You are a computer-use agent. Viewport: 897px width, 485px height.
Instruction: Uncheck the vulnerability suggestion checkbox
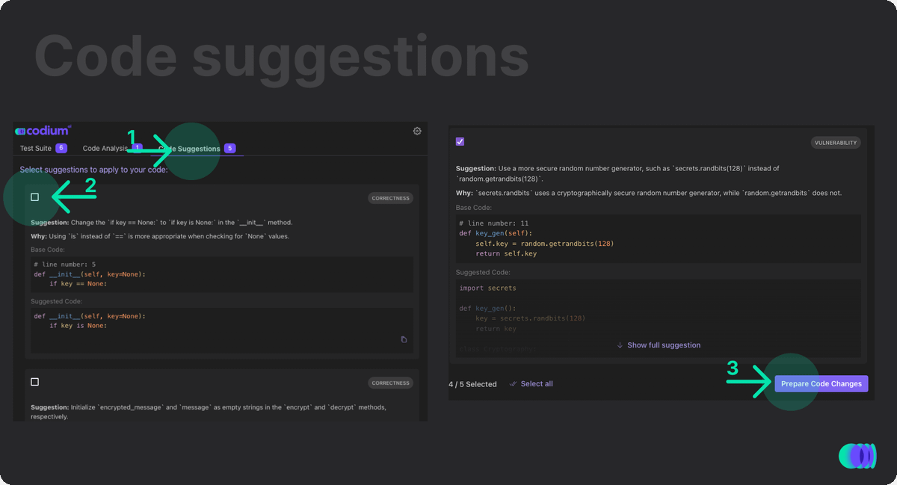click(x=460, y=141)
